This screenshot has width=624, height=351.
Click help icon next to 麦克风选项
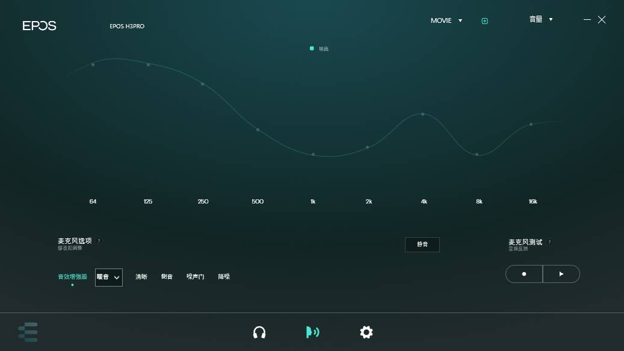point(99,241)
